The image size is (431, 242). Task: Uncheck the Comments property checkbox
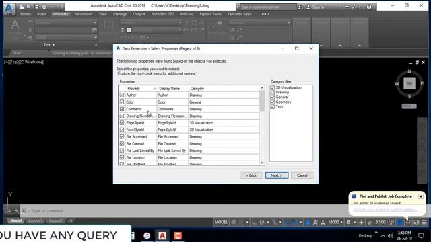click(x=122, y=109)
